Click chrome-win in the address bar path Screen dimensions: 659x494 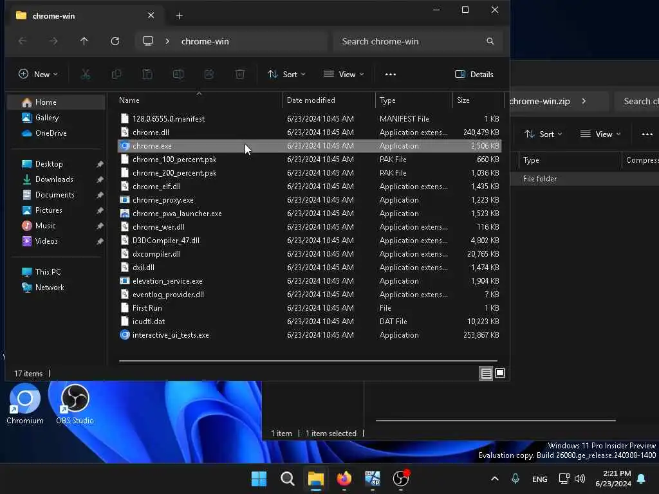click(205, 41)
